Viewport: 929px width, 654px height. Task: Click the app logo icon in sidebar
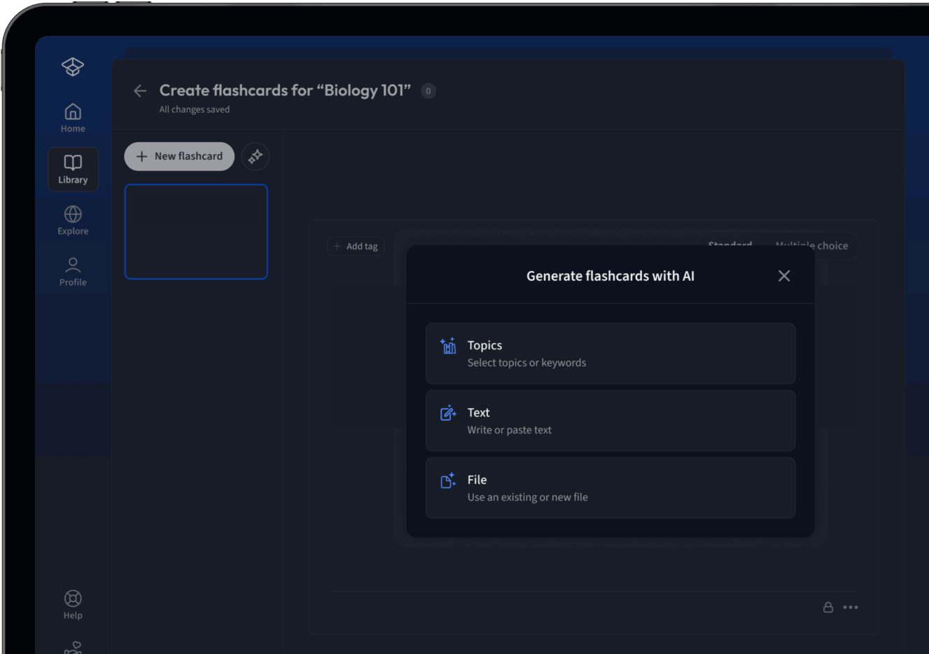click(x=73, y=67)
